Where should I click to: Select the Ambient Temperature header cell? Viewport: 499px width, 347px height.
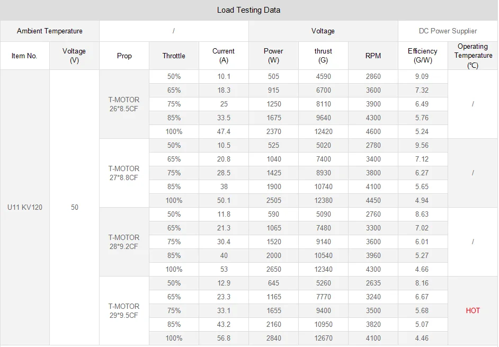coord(50,31)
